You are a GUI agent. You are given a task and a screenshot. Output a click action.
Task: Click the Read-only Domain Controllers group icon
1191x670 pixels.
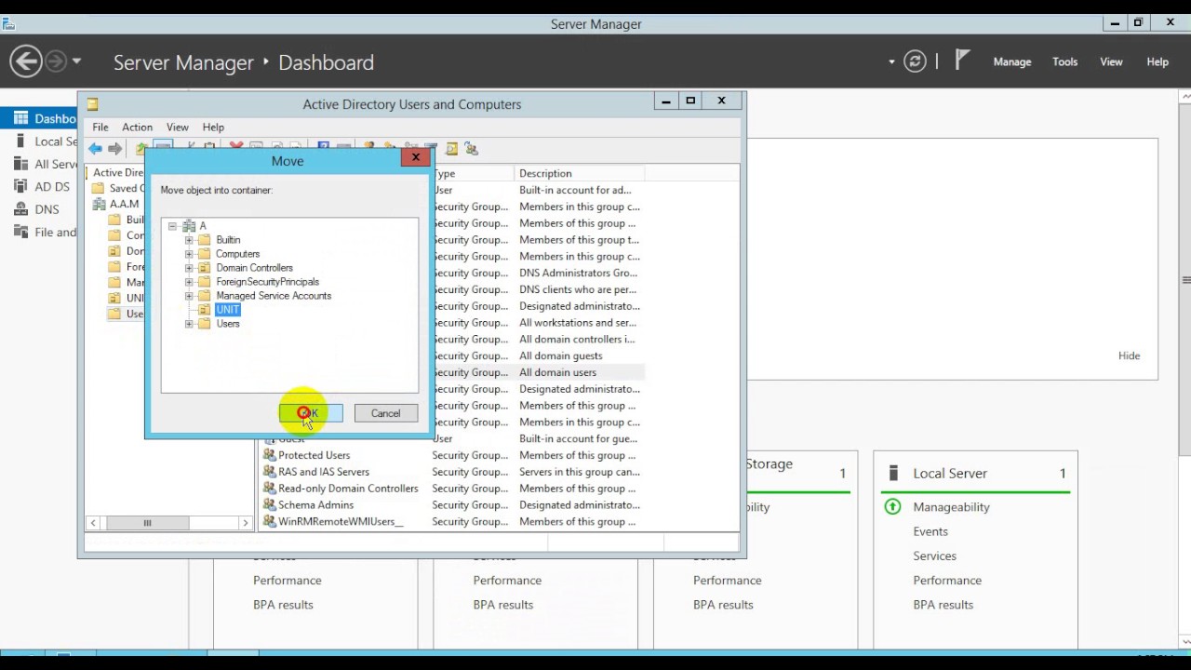point(269,489)
